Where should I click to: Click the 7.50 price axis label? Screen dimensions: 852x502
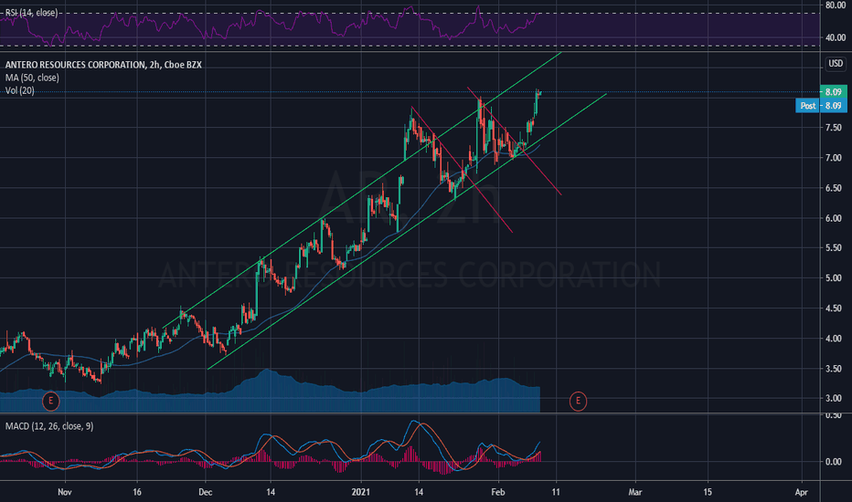coord(833,128)
